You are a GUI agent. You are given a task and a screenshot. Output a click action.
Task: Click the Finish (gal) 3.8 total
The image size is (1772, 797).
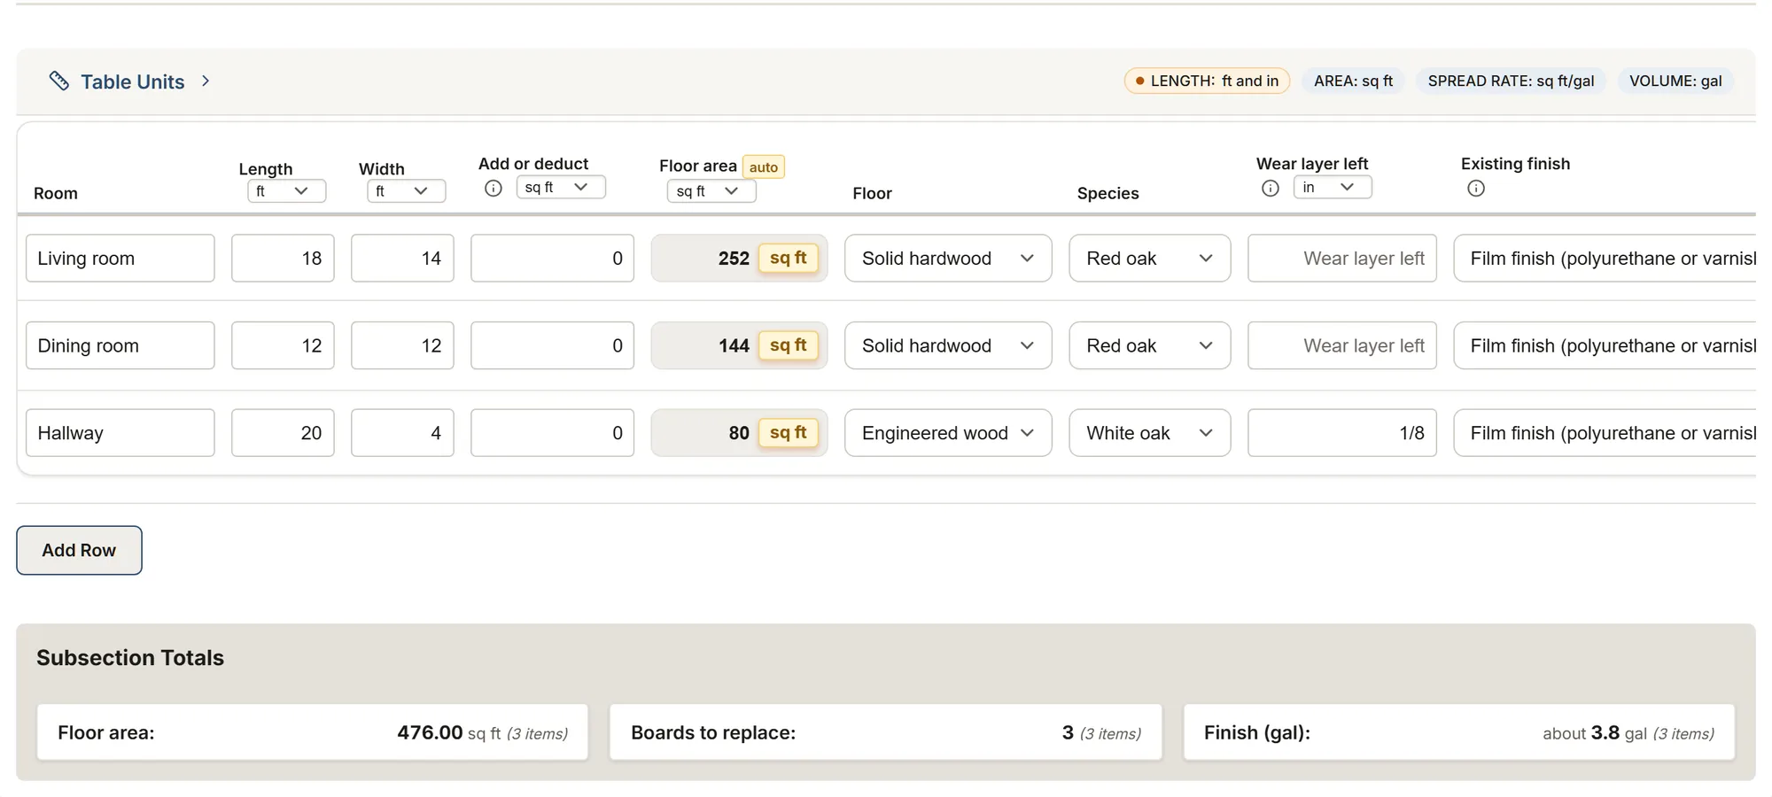click(1458, 732)
